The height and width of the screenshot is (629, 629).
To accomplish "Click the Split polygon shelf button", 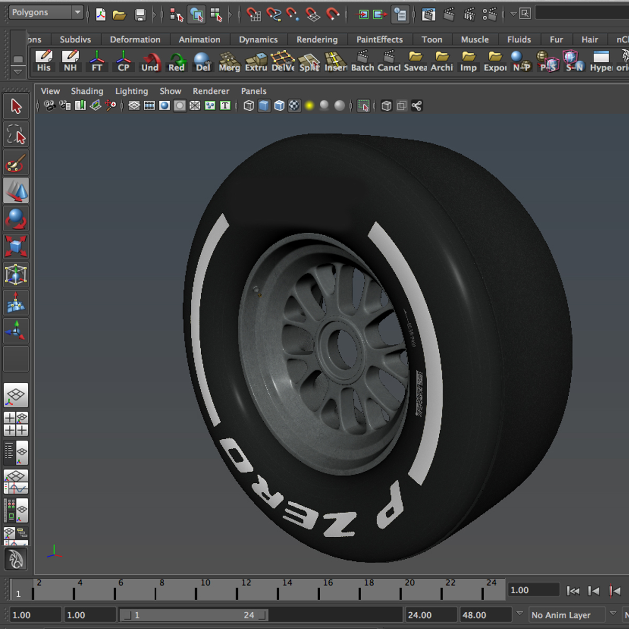I will point(309,62).
